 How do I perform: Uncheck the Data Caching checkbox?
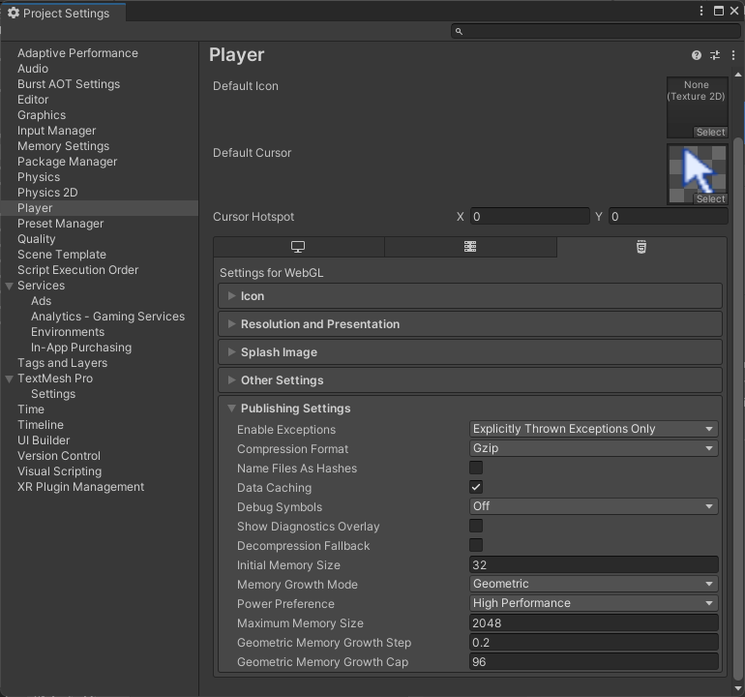476,488
